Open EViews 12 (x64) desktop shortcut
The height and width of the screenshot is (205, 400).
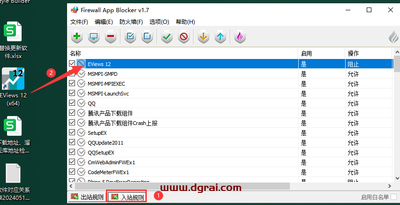point(13,87)
